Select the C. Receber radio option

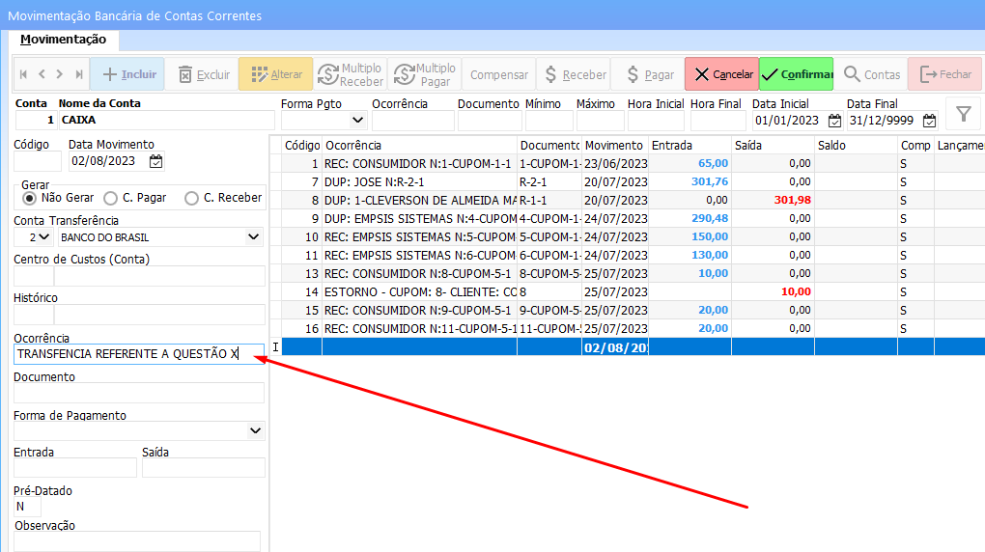click(191, 199)
